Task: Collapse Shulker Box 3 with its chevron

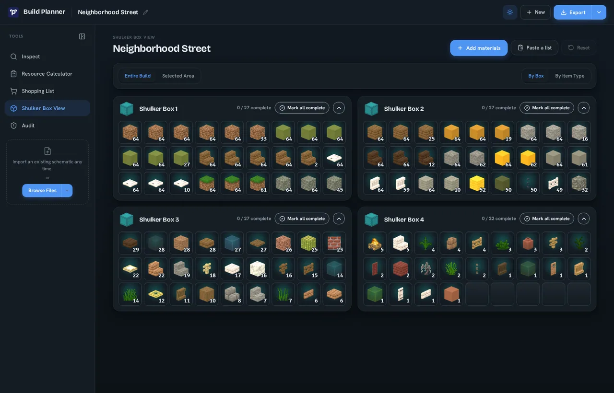Action: point(339,219)
